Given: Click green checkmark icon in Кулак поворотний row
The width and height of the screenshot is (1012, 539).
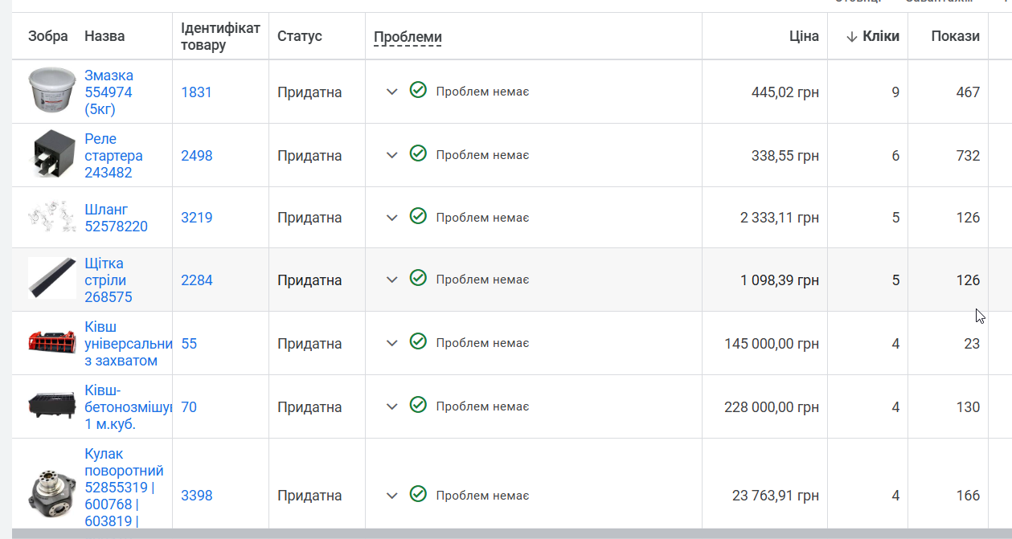Looking at the screenshot, I should [x=418, y=493].
